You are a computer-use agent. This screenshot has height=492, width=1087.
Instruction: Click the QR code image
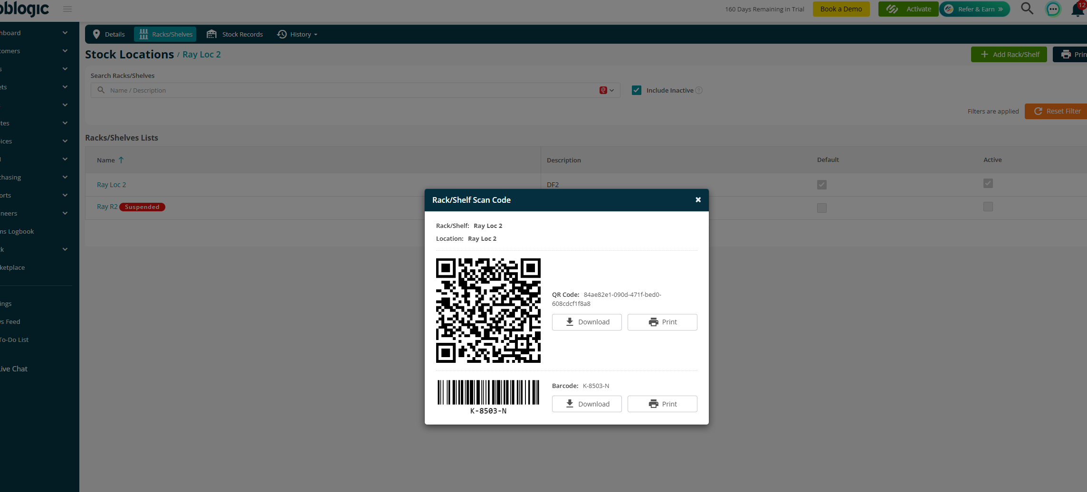pyautogui.click(x=488, y=311)
